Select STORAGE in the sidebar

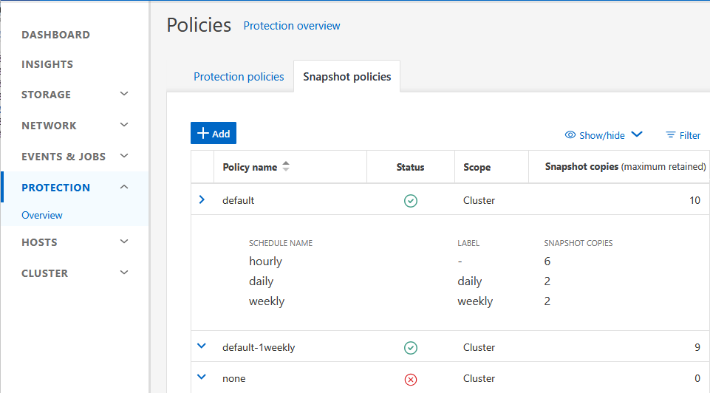click(47, 95)
